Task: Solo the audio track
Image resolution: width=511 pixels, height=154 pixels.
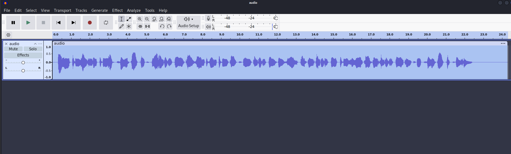Action: tap(33, 49)
